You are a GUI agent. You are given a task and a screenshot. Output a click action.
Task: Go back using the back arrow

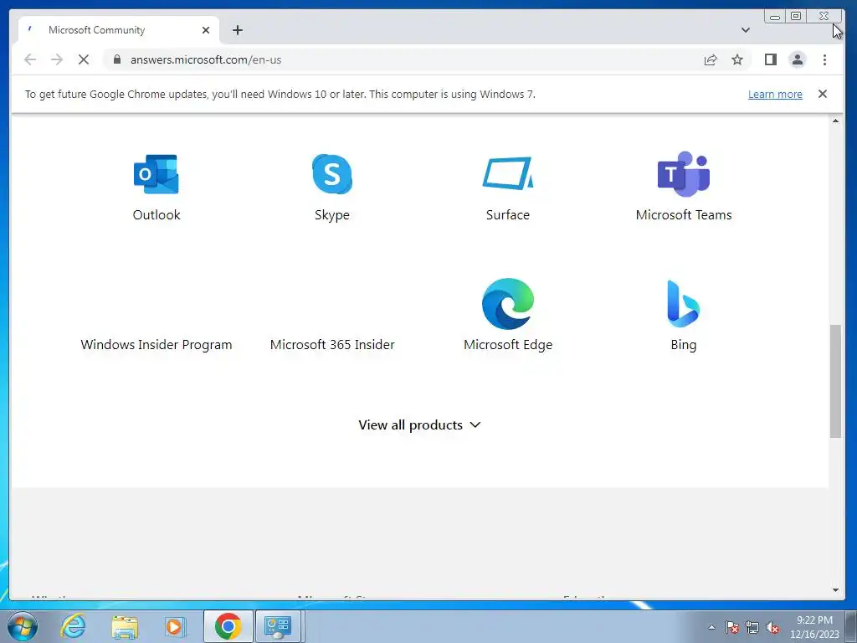[30, 59]
